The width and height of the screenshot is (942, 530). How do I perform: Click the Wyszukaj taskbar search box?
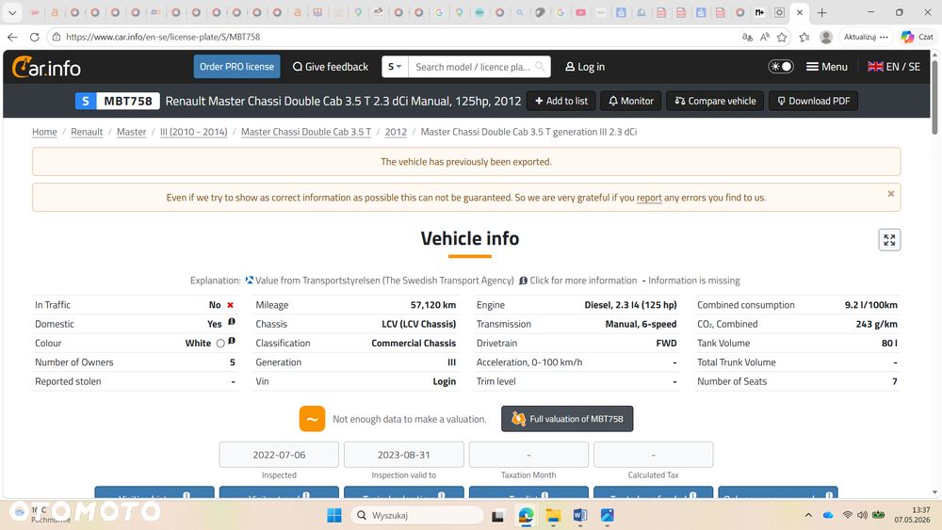point(417,515)
